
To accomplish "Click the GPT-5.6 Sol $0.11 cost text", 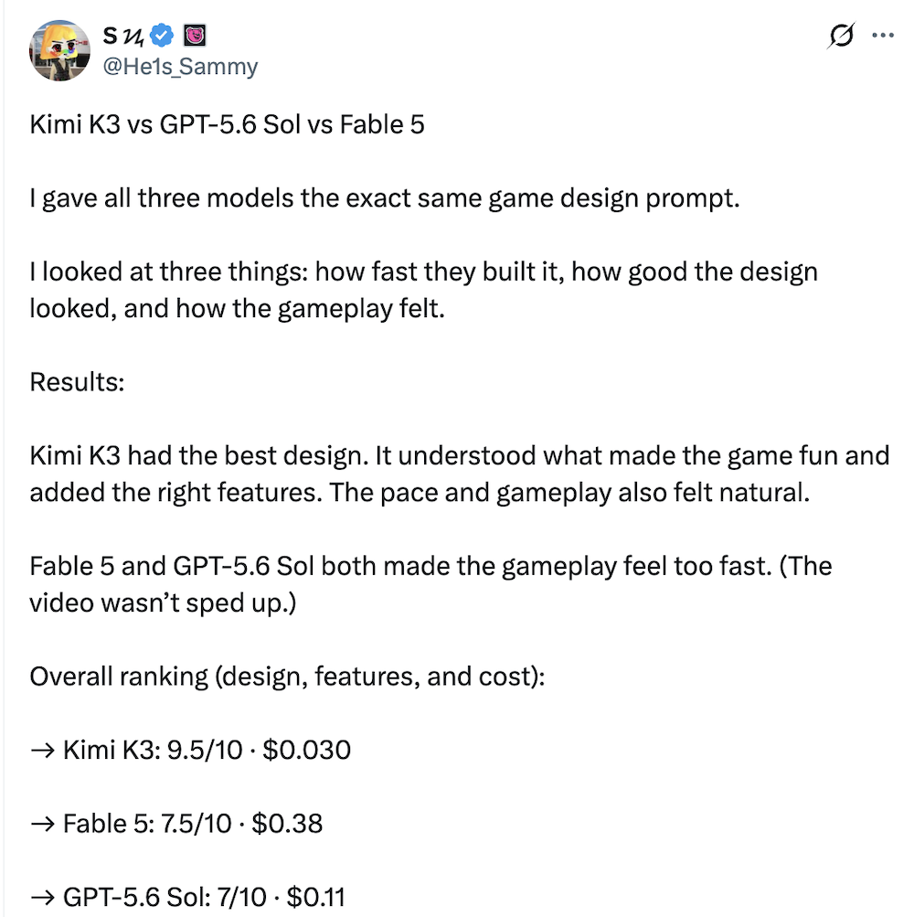I will click(x=315, y=897).
